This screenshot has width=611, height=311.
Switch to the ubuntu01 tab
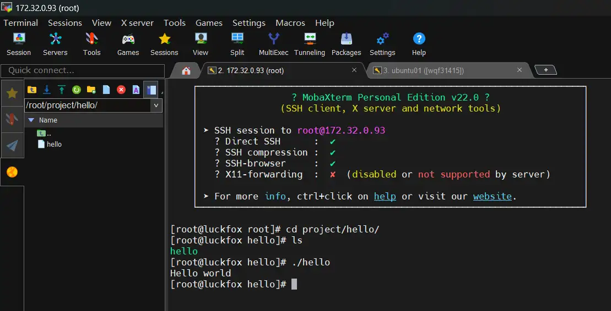tap(423, 70)
